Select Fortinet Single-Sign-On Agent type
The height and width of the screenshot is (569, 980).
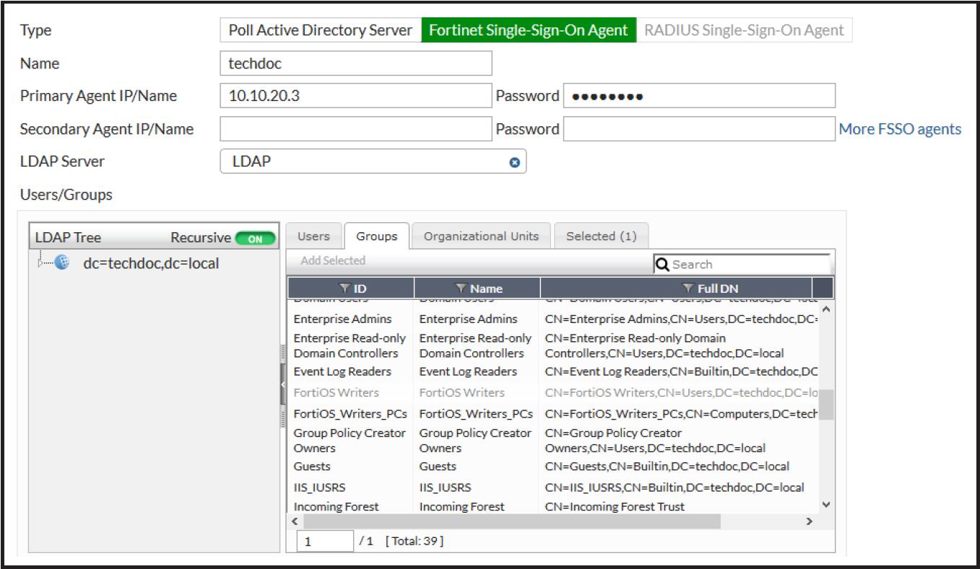(x=529, y=30)
